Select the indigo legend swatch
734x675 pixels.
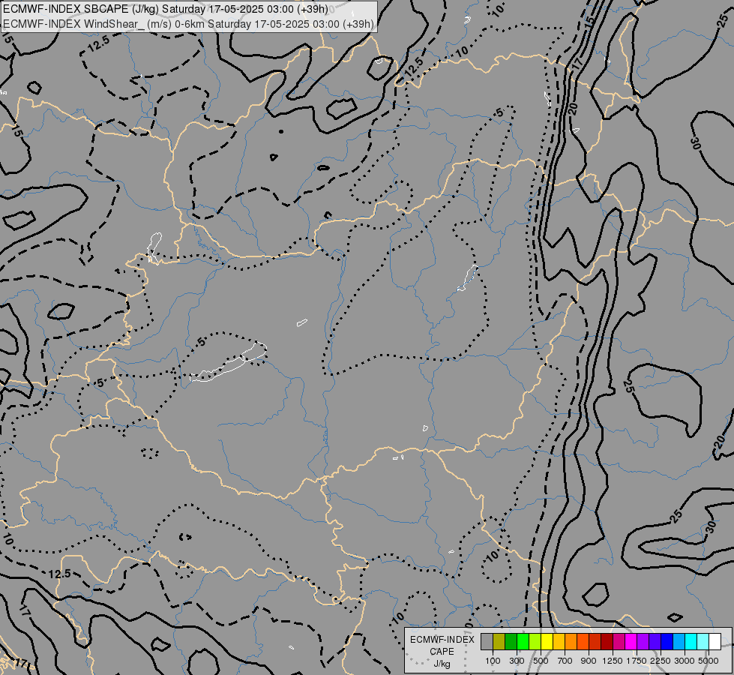[655, 641]
